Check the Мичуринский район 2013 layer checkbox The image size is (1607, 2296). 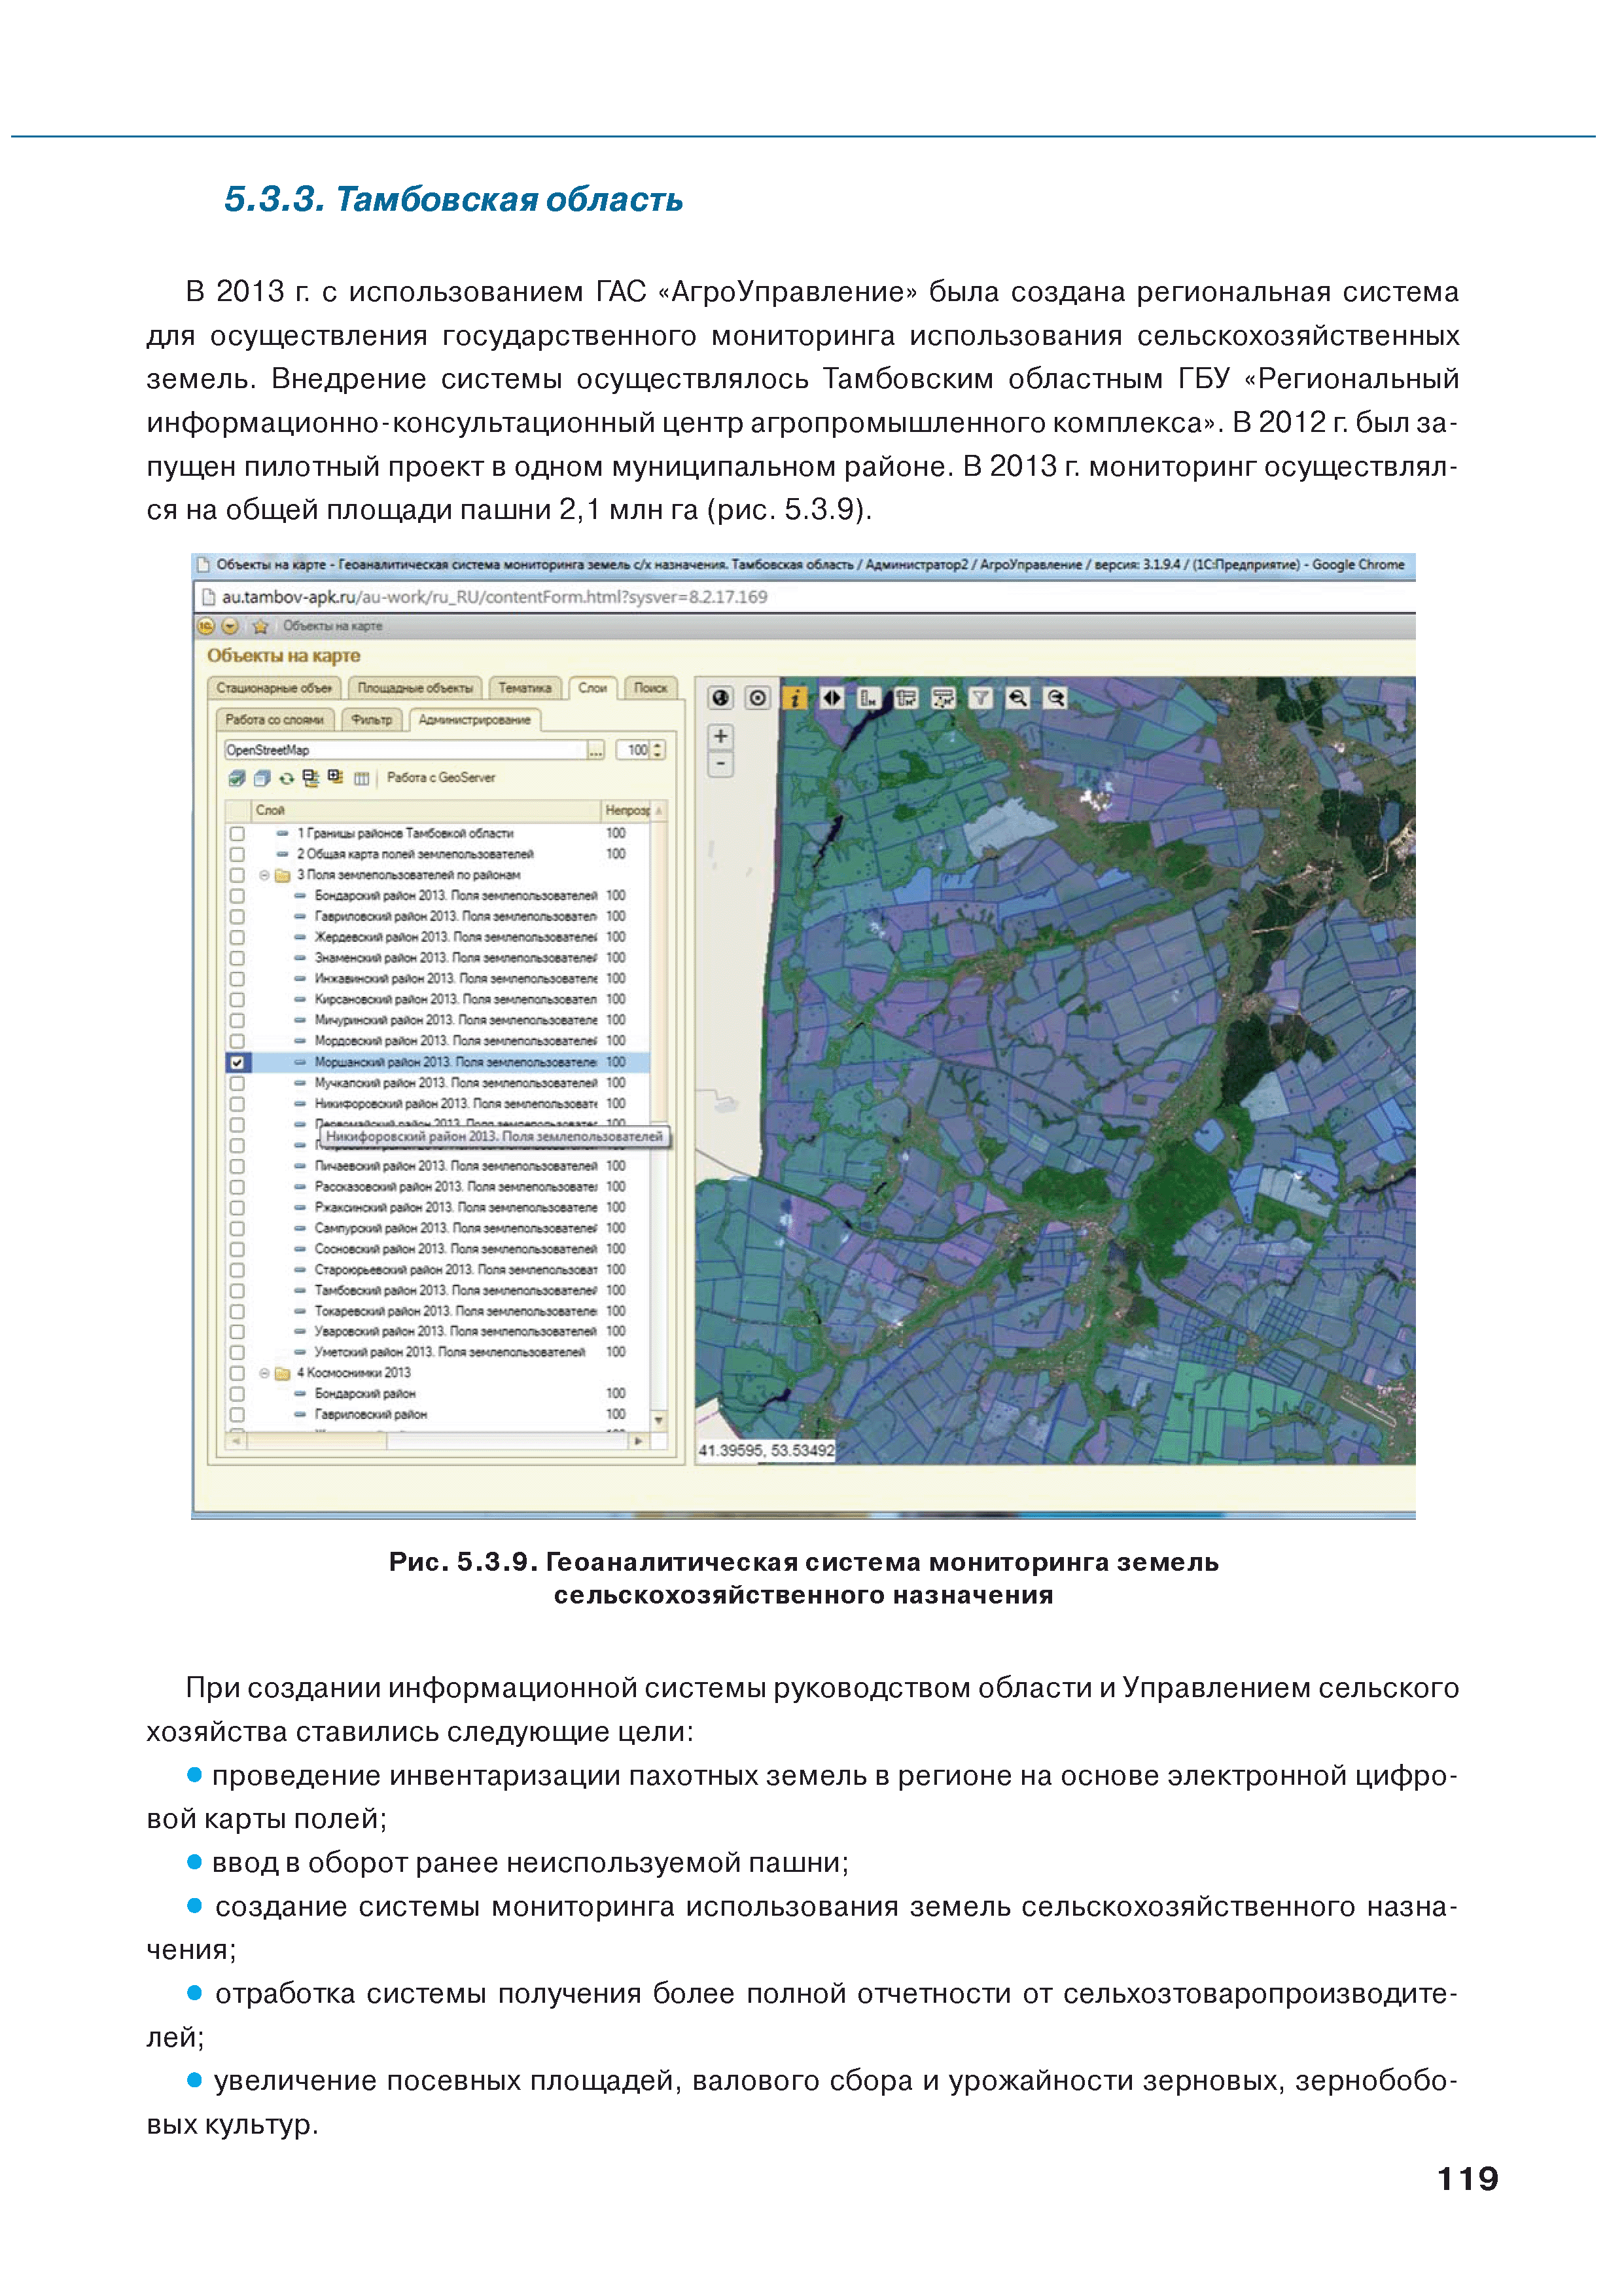coord(237,1020)
